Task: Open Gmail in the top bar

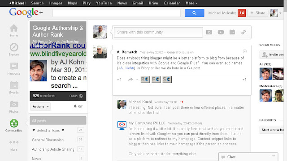Action: [138, 3]
